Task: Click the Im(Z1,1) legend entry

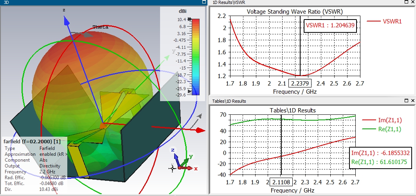Action: [382, 120]
